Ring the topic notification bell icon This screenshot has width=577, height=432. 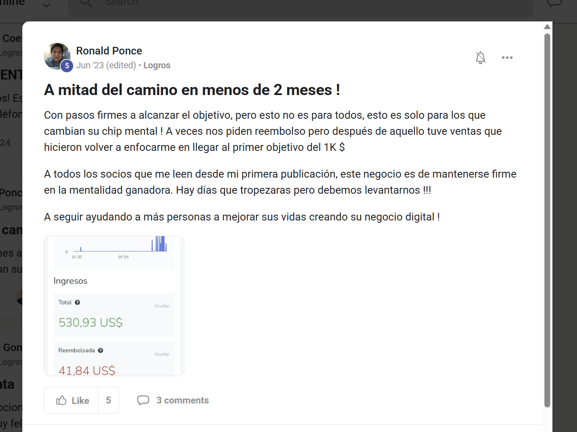481,57
